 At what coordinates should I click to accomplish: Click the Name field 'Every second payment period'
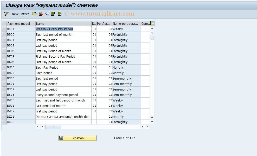(x=63, y=95)
